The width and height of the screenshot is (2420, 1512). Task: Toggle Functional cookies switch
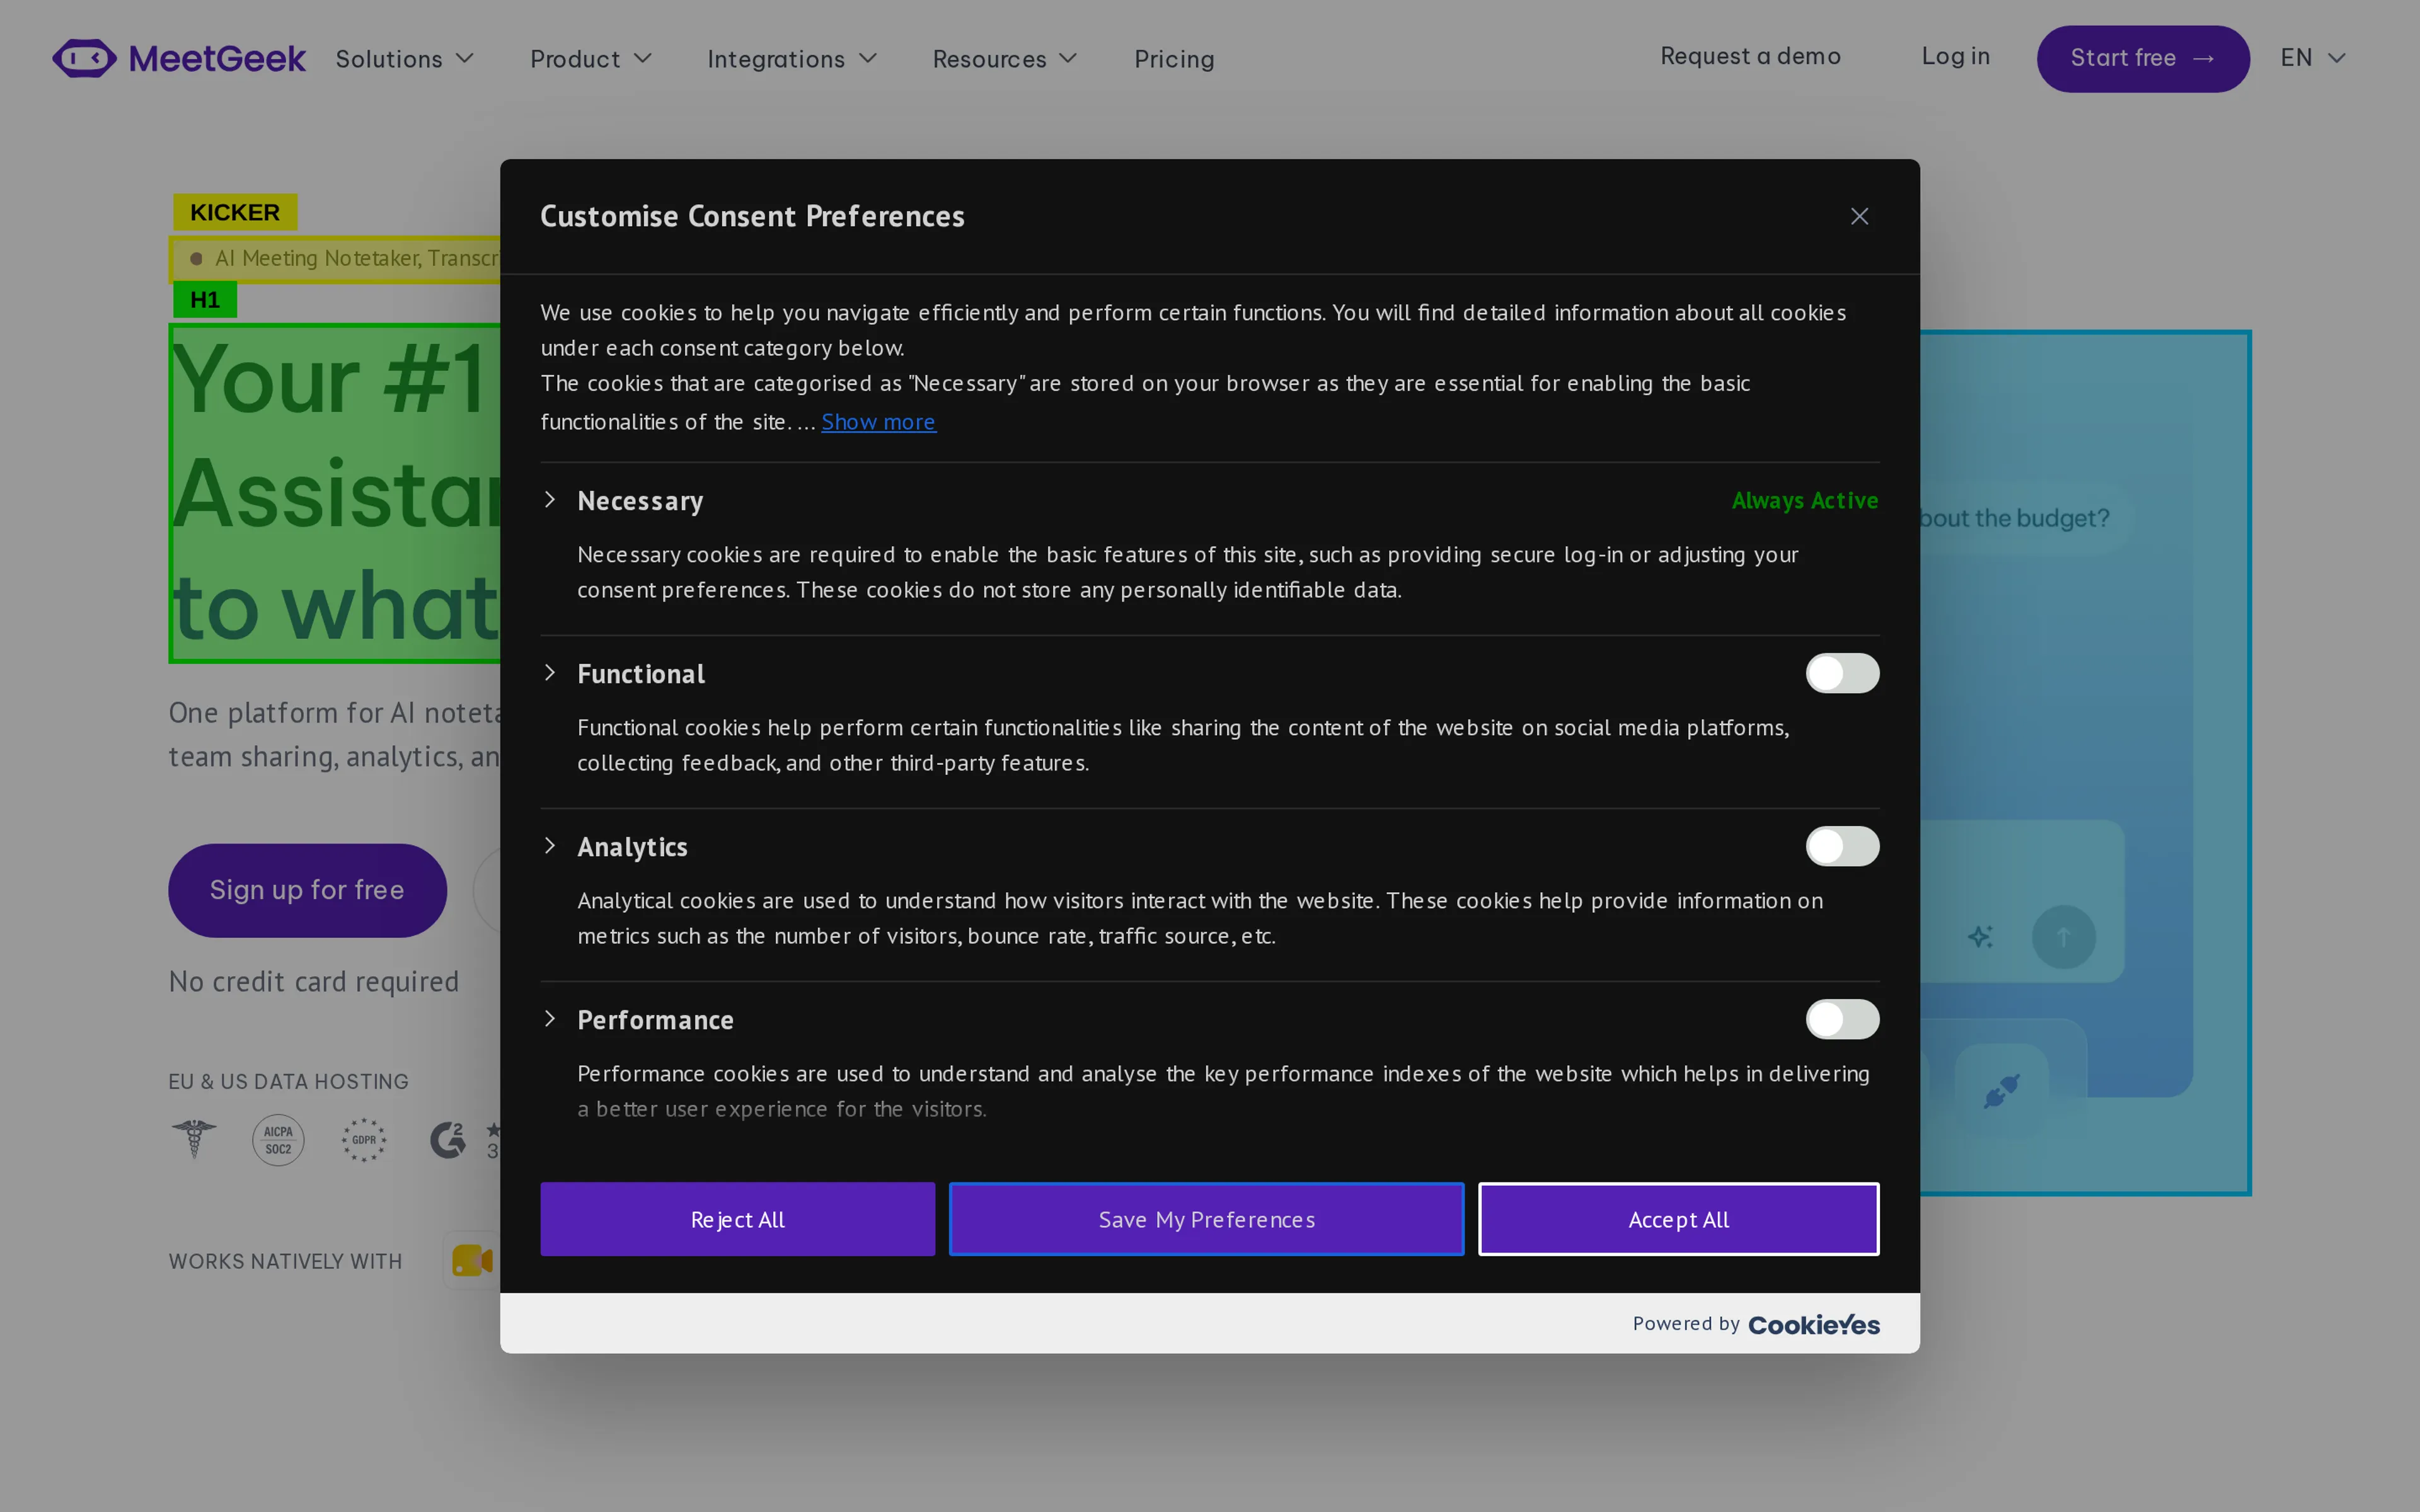1842,673
